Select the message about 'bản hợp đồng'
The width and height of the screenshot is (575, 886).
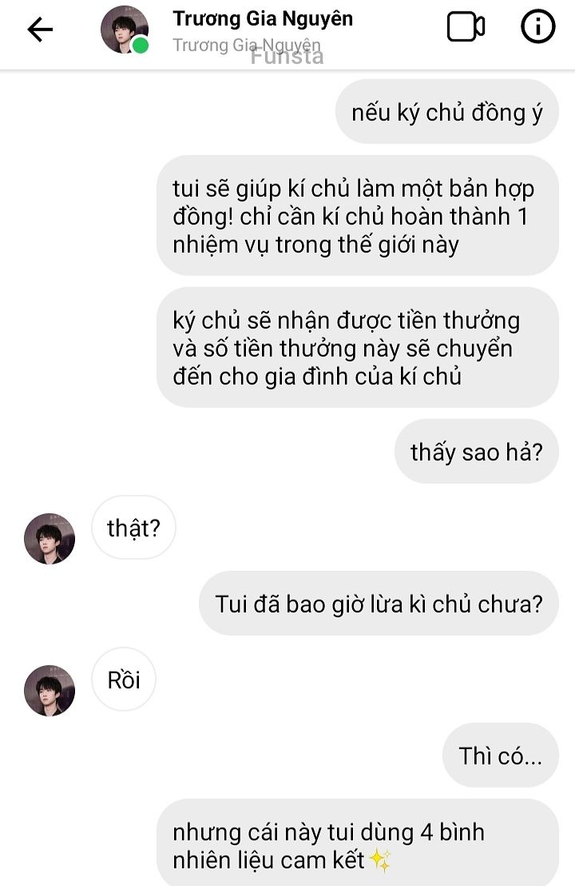(x=358, y=216)
